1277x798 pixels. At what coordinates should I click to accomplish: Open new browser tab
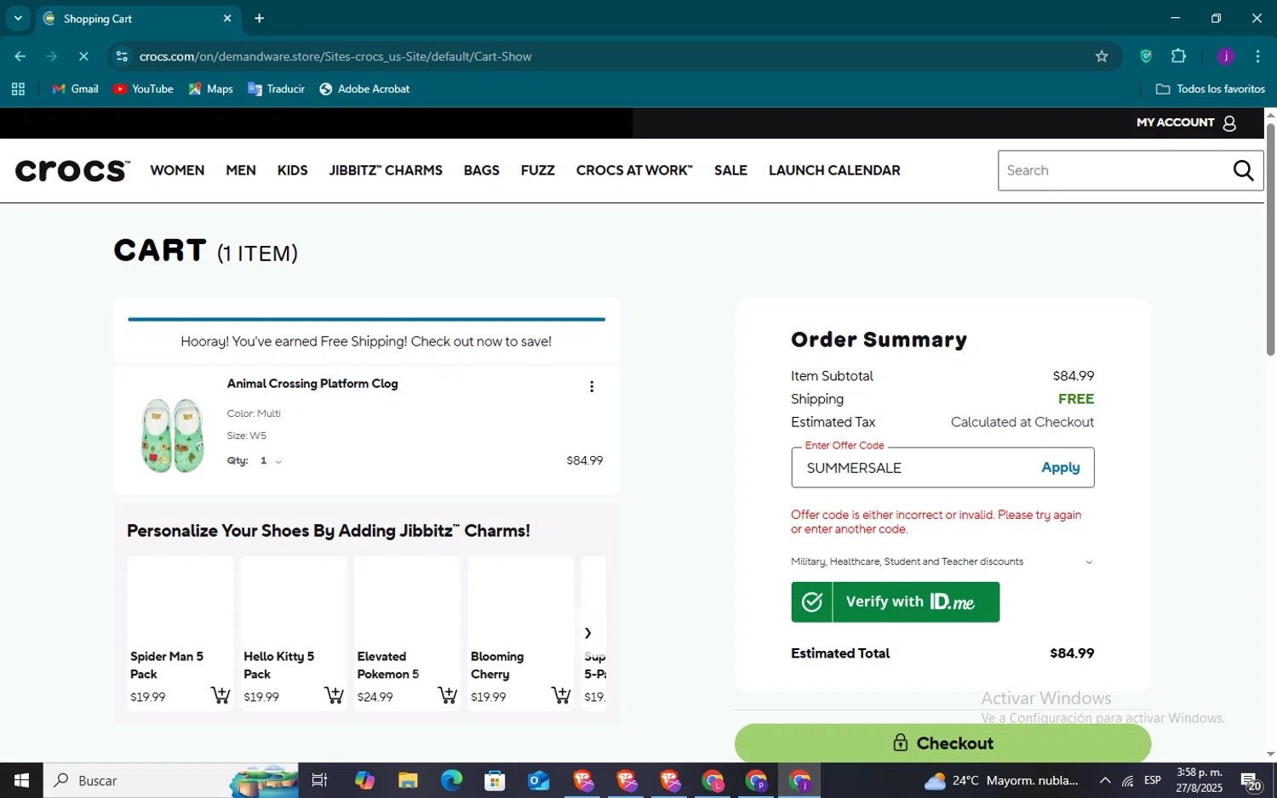point(260,18)
